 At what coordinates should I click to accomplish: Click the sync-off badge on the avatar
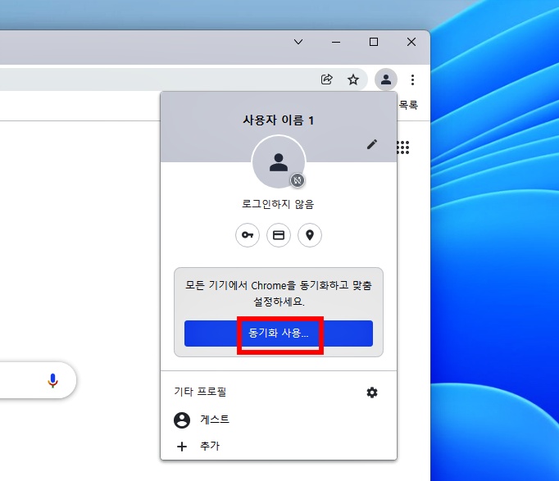(x=298, y=180)
